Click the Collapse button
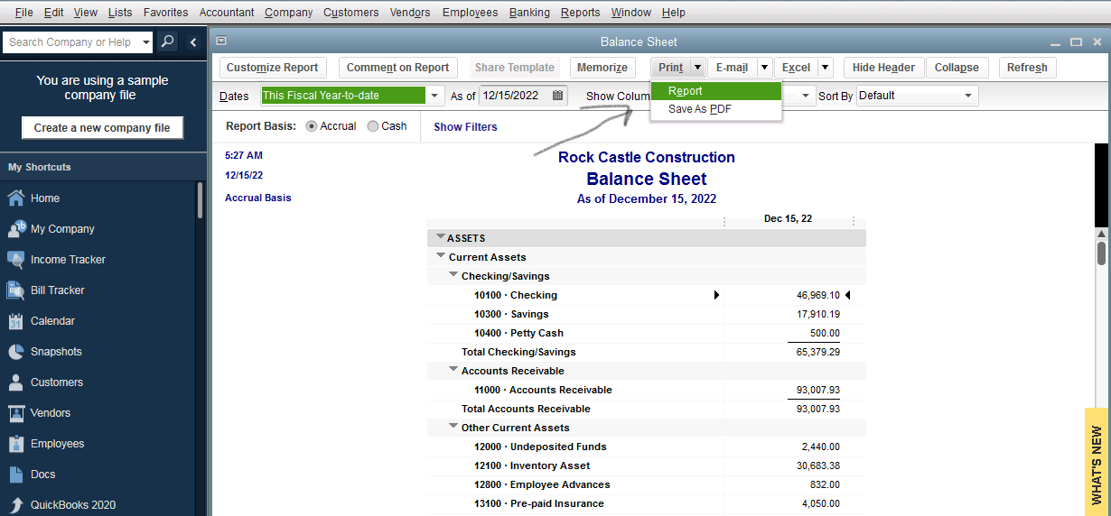The image size is (1111, 516). pos(957,68)
